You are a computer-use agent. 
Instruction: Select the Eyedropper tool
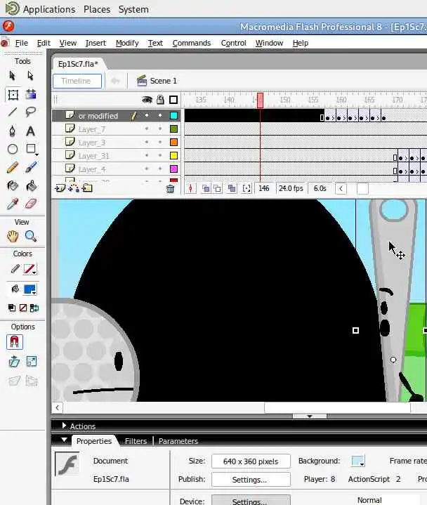[13, 204]
